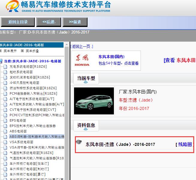Go back with the <<后退 button
Viewport: 196px width, 180px height.
49,22
